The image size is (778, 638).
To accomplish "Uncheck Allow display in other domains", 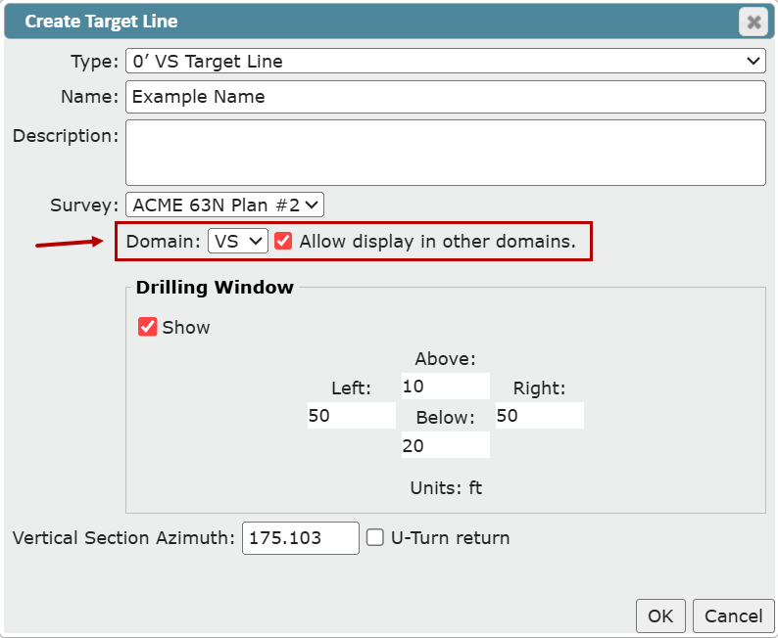I will (283, 241).
